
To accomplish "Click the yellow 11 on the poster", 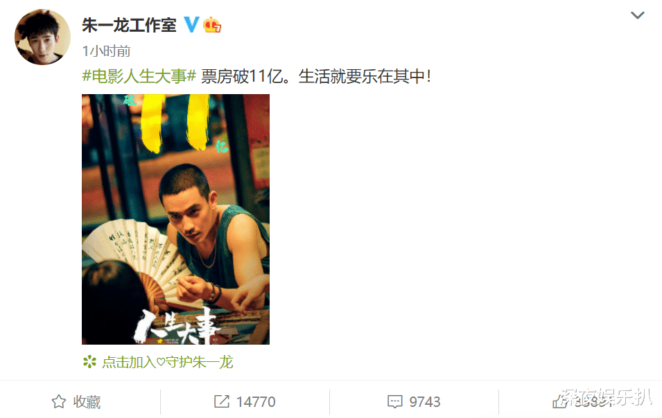I will click(x=175, y=123).
